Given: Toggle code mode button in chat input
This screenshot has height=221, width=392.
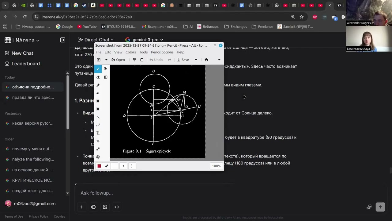Looking at the screenshot, I should click(117, 207).
